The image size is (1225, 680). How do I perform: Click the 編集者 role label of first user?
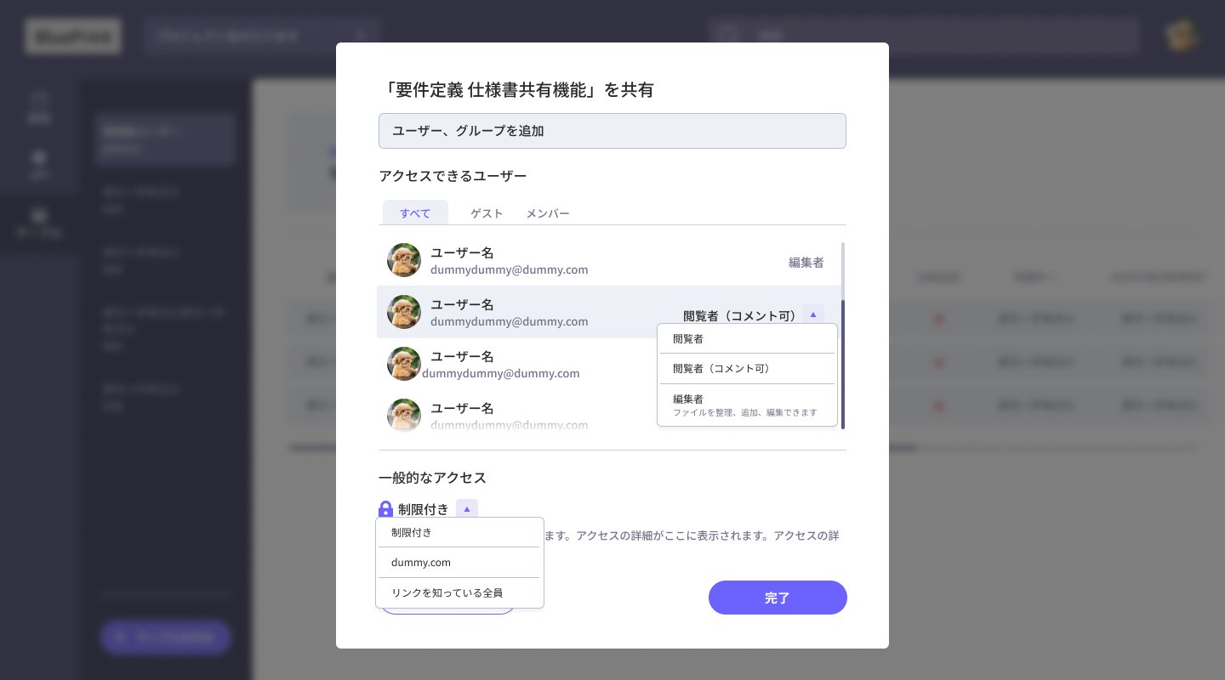click(806, 263)
